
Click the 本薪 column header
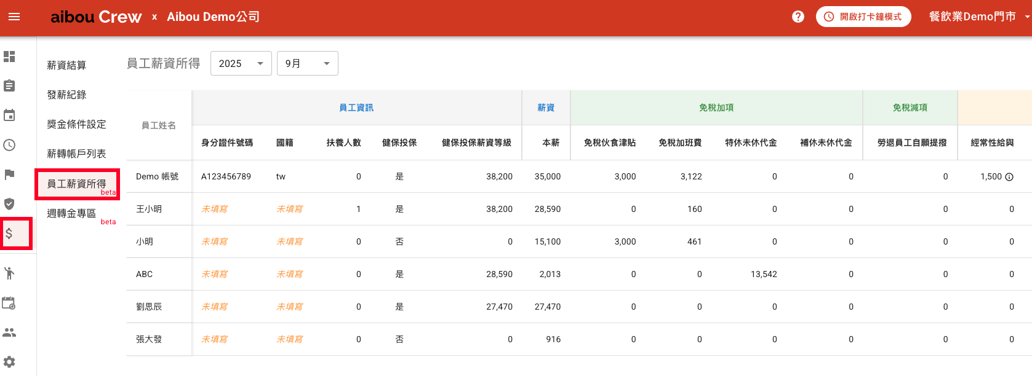point(551,143)
